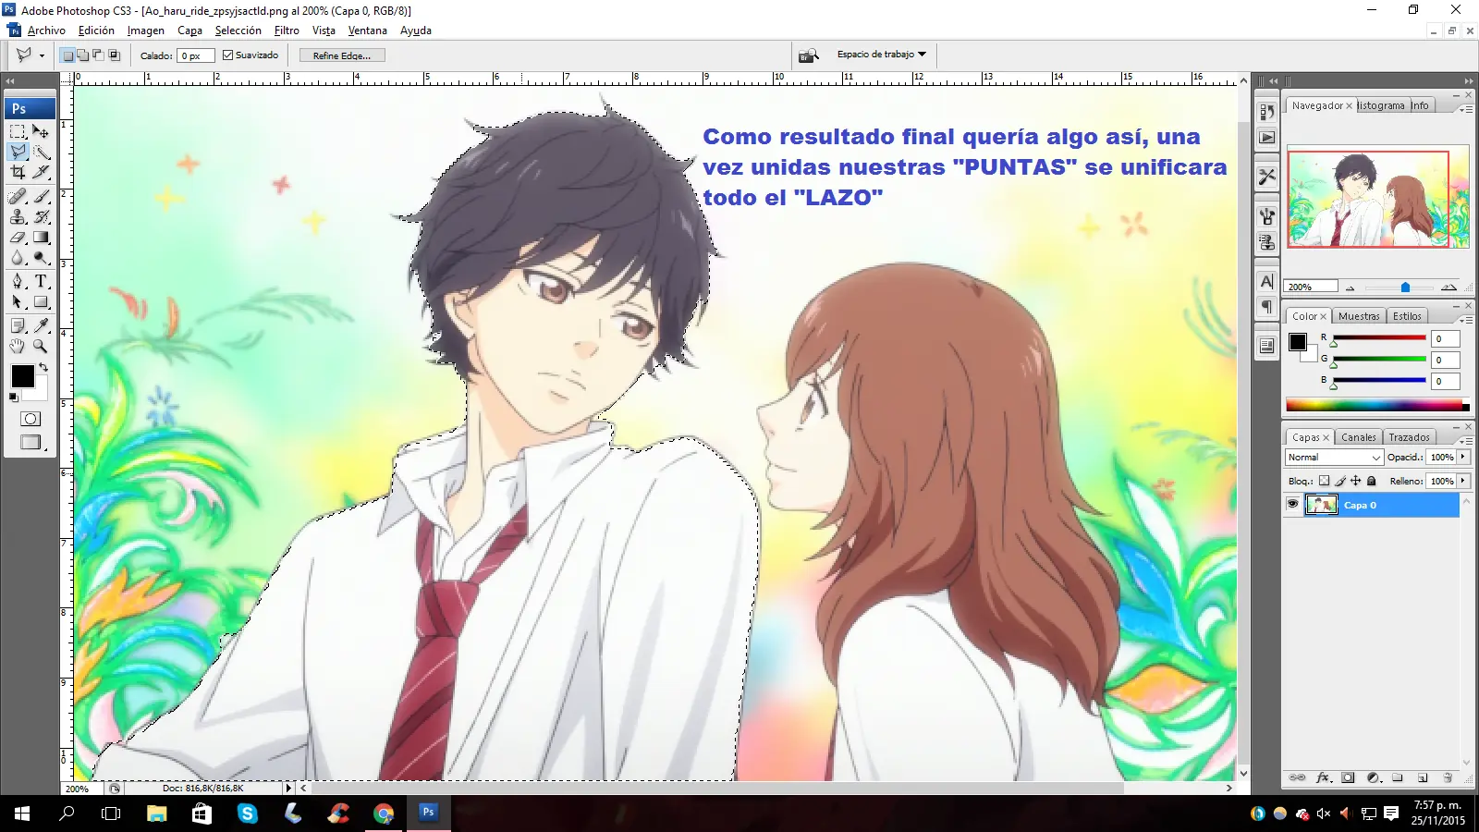
Task: Open the Color panel options menu
Action: coord(1465,319)
